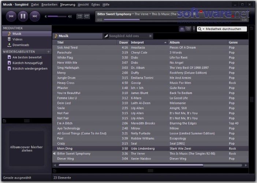The image size is (257, 183).
Task: Adjust the volume slider
Action: pyautogui.click(x=57, y=16)
